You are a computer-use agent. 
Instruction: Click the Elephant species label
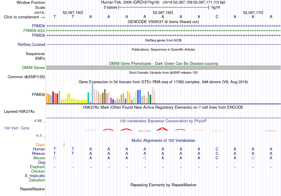(x=37, y=167)
